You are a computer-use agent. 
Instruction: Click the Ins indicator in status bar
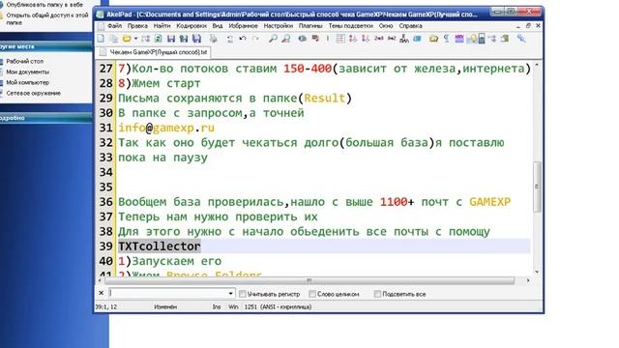(217, 307)
